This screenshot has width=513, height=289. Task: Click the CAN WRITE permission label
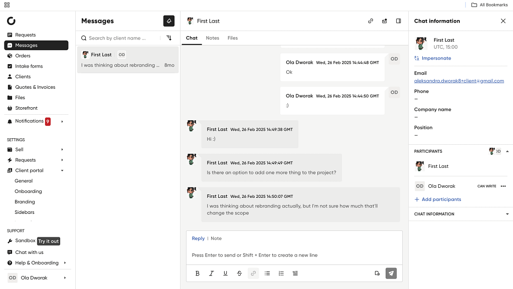(486, 186)
